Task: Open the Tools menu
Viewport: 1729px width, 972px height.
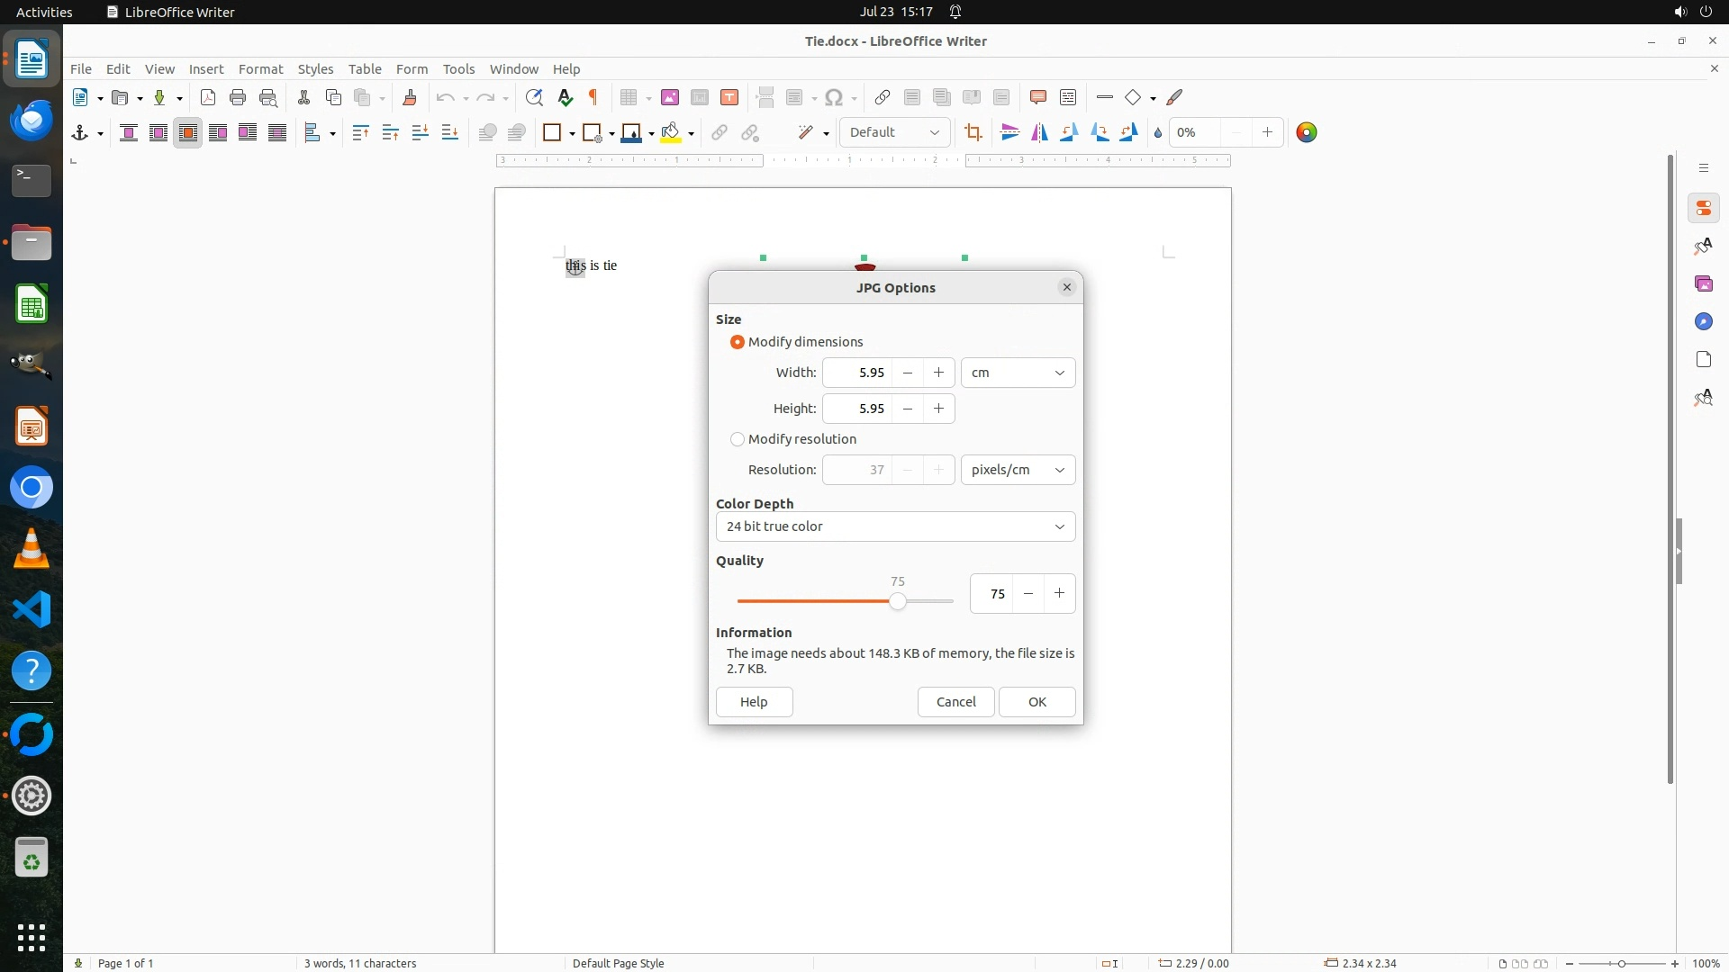Action: pos(458,69)
